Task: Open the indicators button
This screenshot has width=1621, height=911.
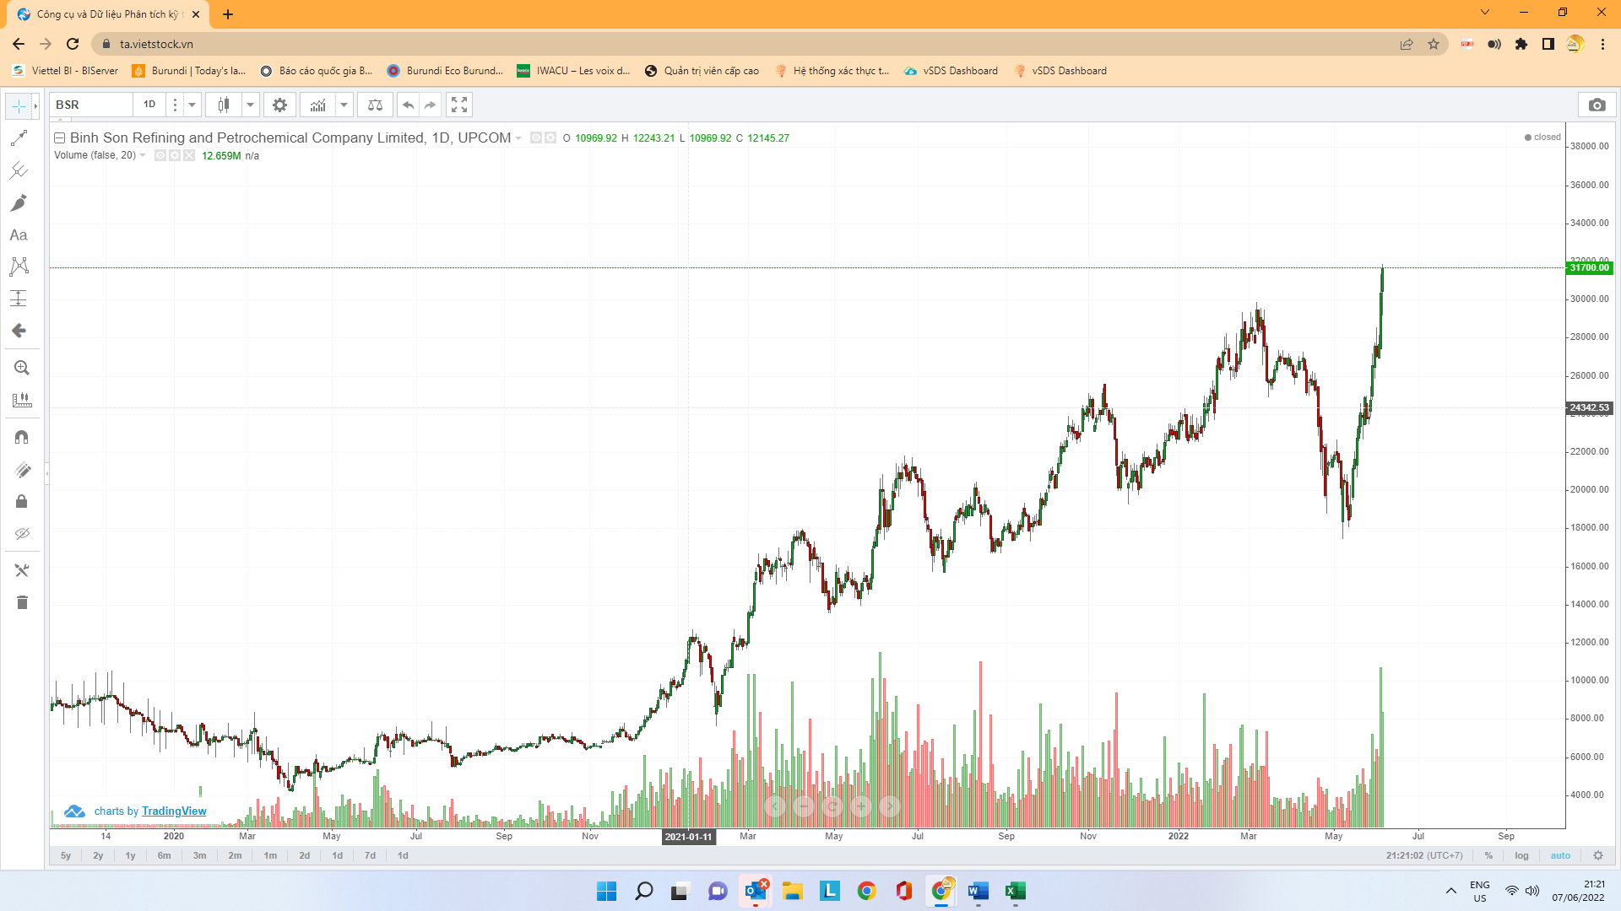Action: (317, 105)
